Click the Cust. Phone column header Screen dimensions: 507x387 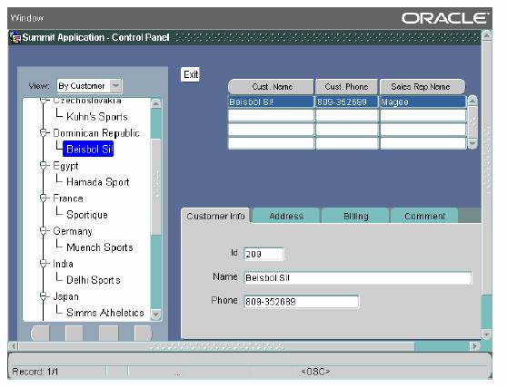click(346, 87)
